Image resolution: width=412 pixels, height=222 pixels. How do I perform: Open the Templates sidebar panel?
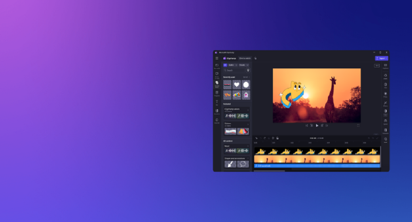pyautogui.click(x=217, y=94)
